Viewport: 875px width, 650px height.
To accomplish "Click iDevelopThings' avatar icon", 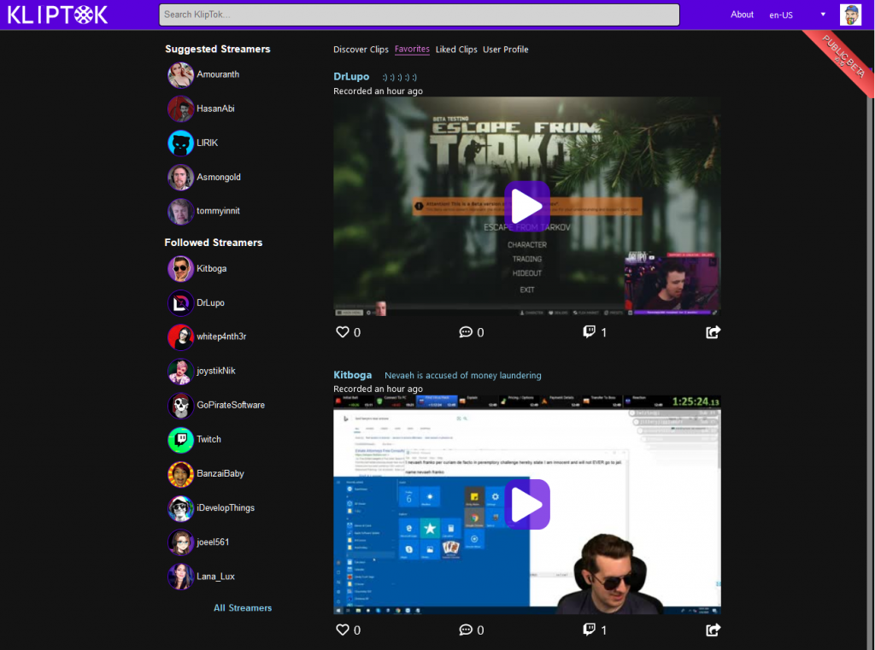I will (x=181, y=508).
